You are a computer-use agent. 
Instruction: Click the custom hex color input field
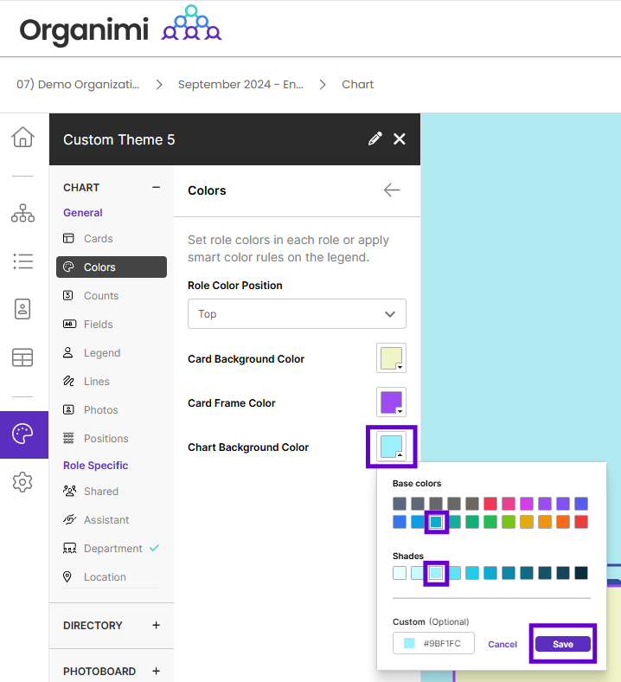[434, 644]
